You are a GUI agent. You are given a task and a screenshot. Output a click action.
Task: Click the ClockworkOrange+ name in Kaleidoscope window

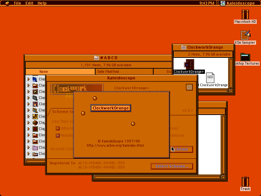click(132, 88)
